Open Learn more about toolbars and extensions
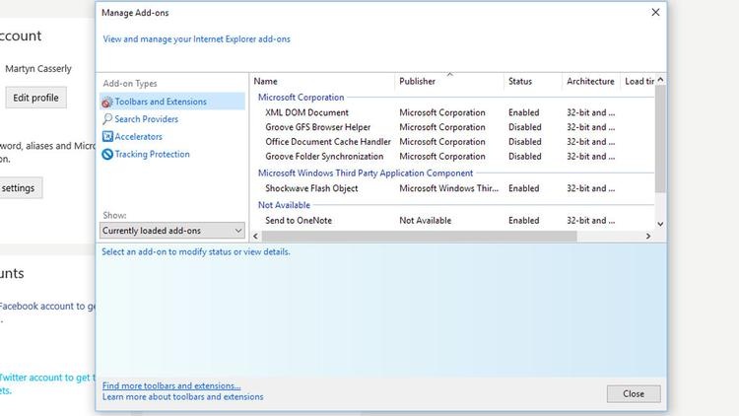739x416 pixels. click(x=182, y=397)
